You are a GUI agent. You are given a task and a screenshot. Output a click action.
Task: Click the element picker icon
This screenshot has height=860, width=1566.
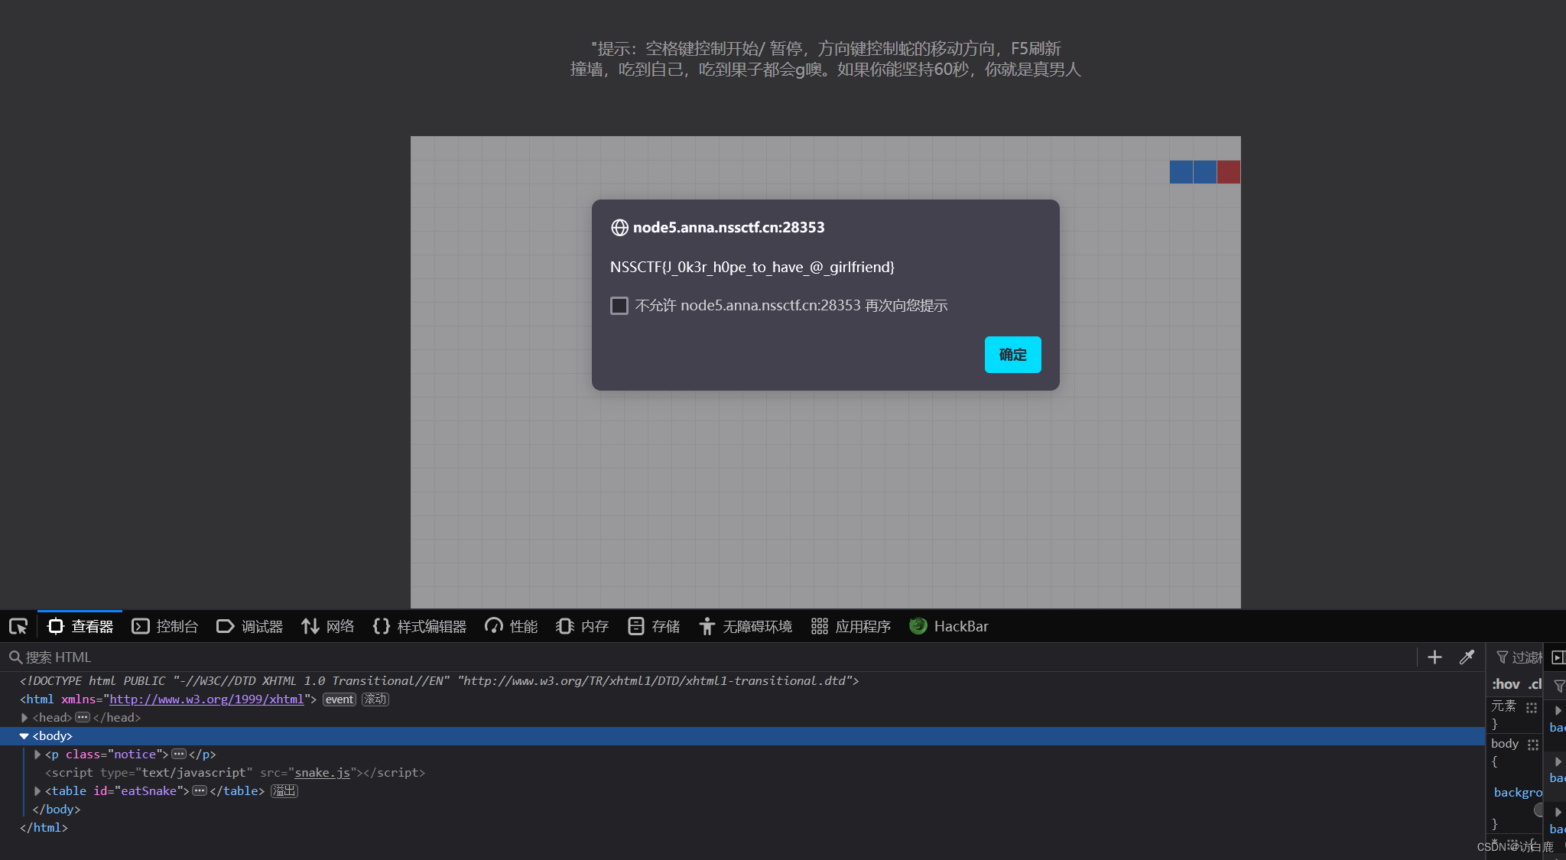click(18, 627)
